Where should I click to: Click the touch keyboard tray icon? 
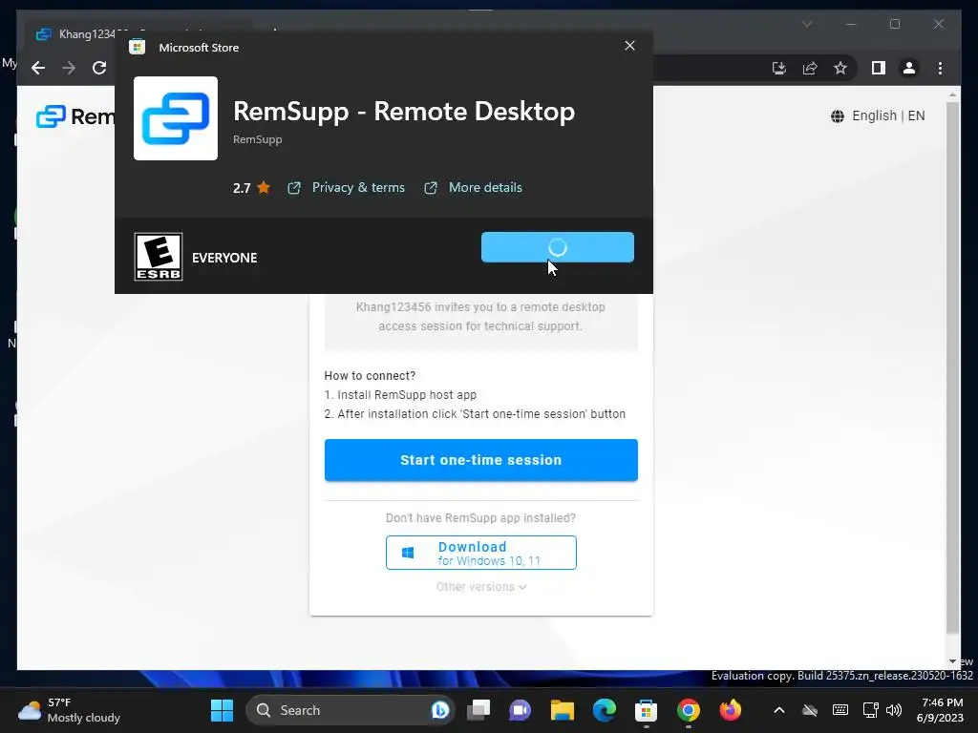pos(840,710)
